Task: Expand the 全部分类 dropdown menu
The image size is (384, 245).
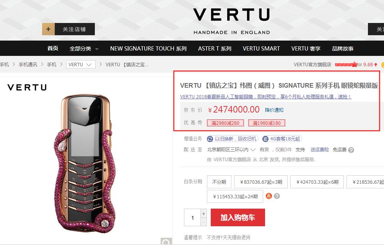Action: point(84,49)
